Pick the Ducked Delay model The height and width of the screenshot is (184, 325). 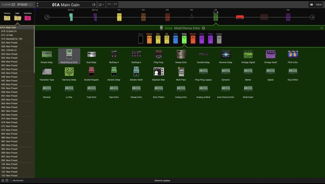(203, 57)
